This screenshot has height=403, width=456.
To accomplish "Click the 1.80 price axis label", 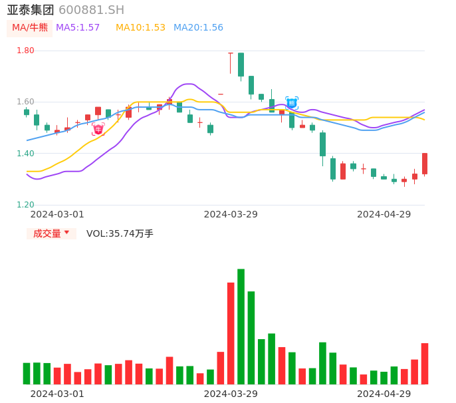I will tap(25, 51).
